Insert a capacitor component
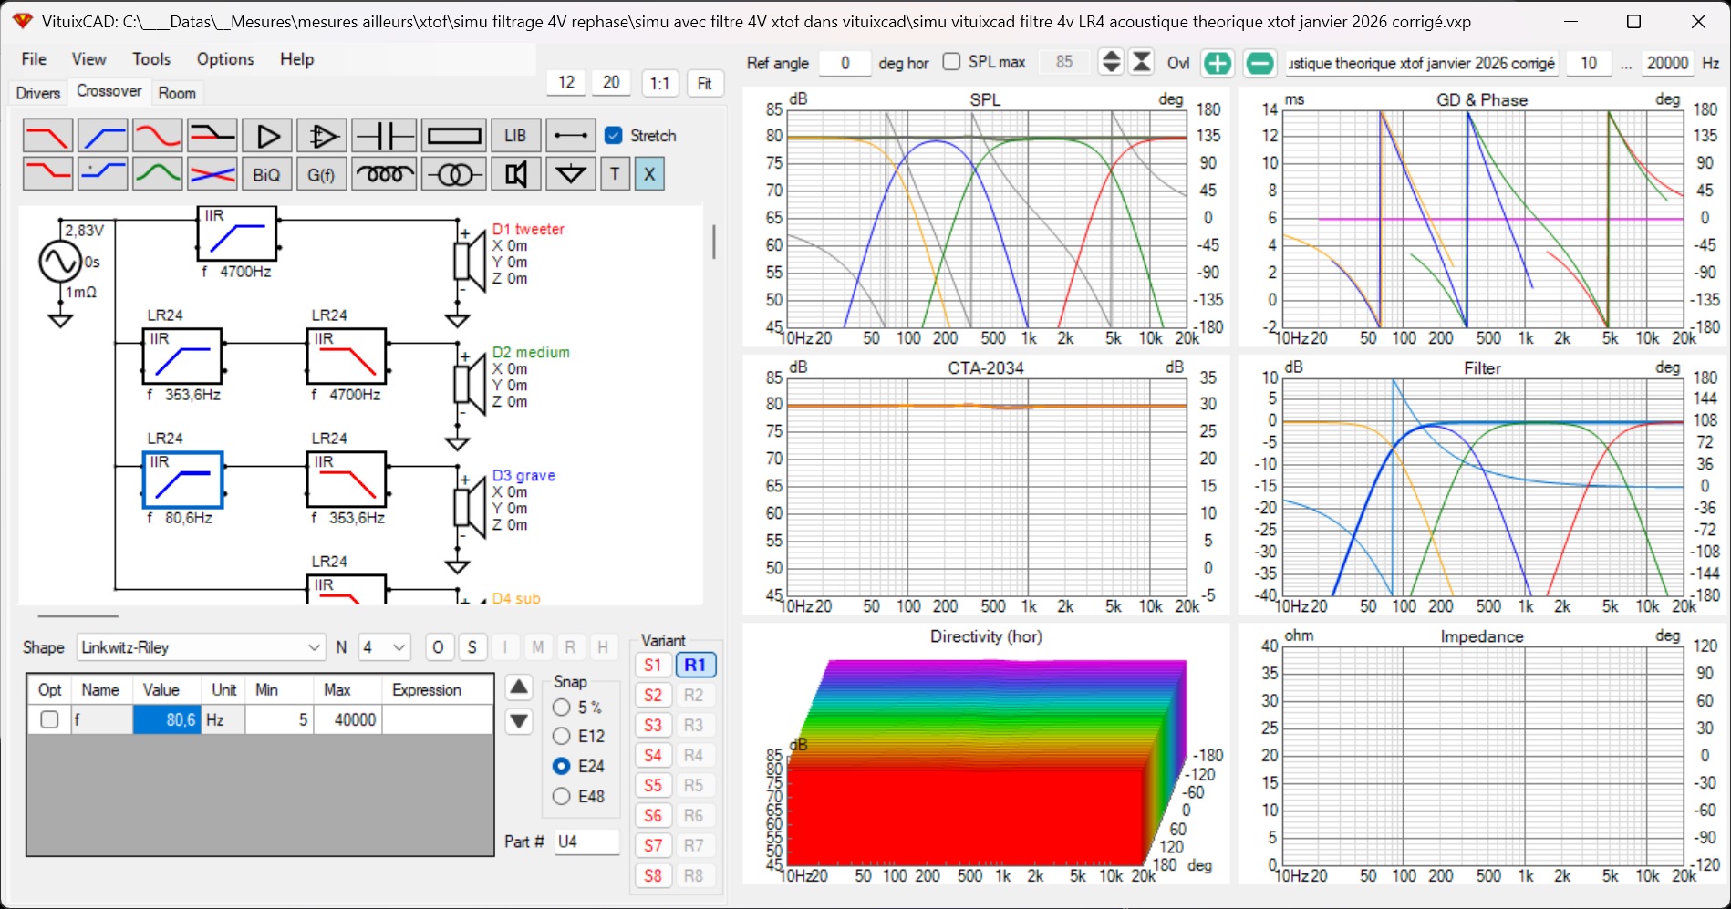Screen dimensions: 1731x909 pyautogui.click(x=384, y=136)
